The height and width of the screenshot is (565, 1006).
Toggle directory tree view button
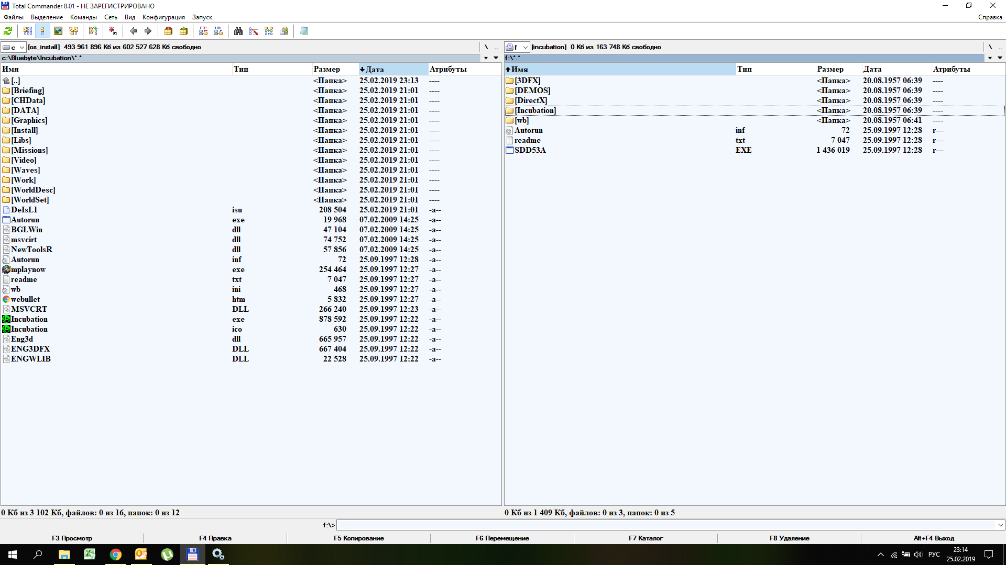coord(73,31)
